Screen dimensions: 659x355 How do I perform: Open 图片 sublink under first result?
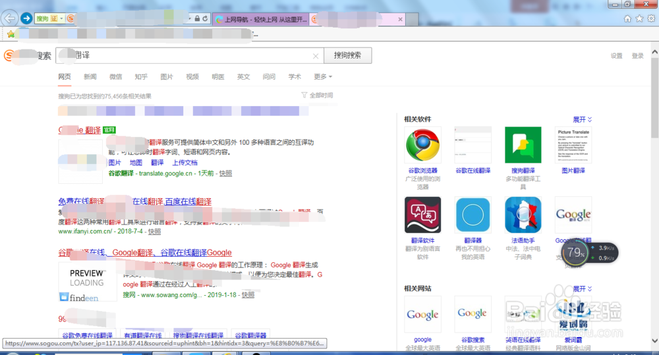coord(115,163)
